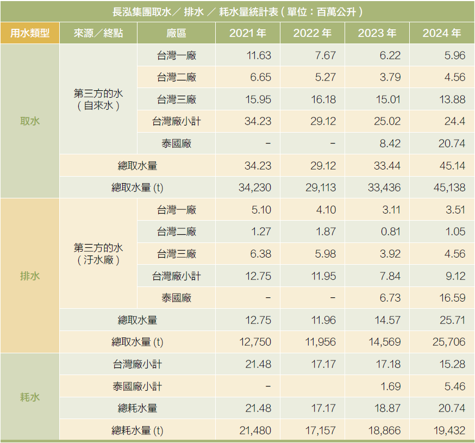Select the value 16.18

tap(323, 99)
